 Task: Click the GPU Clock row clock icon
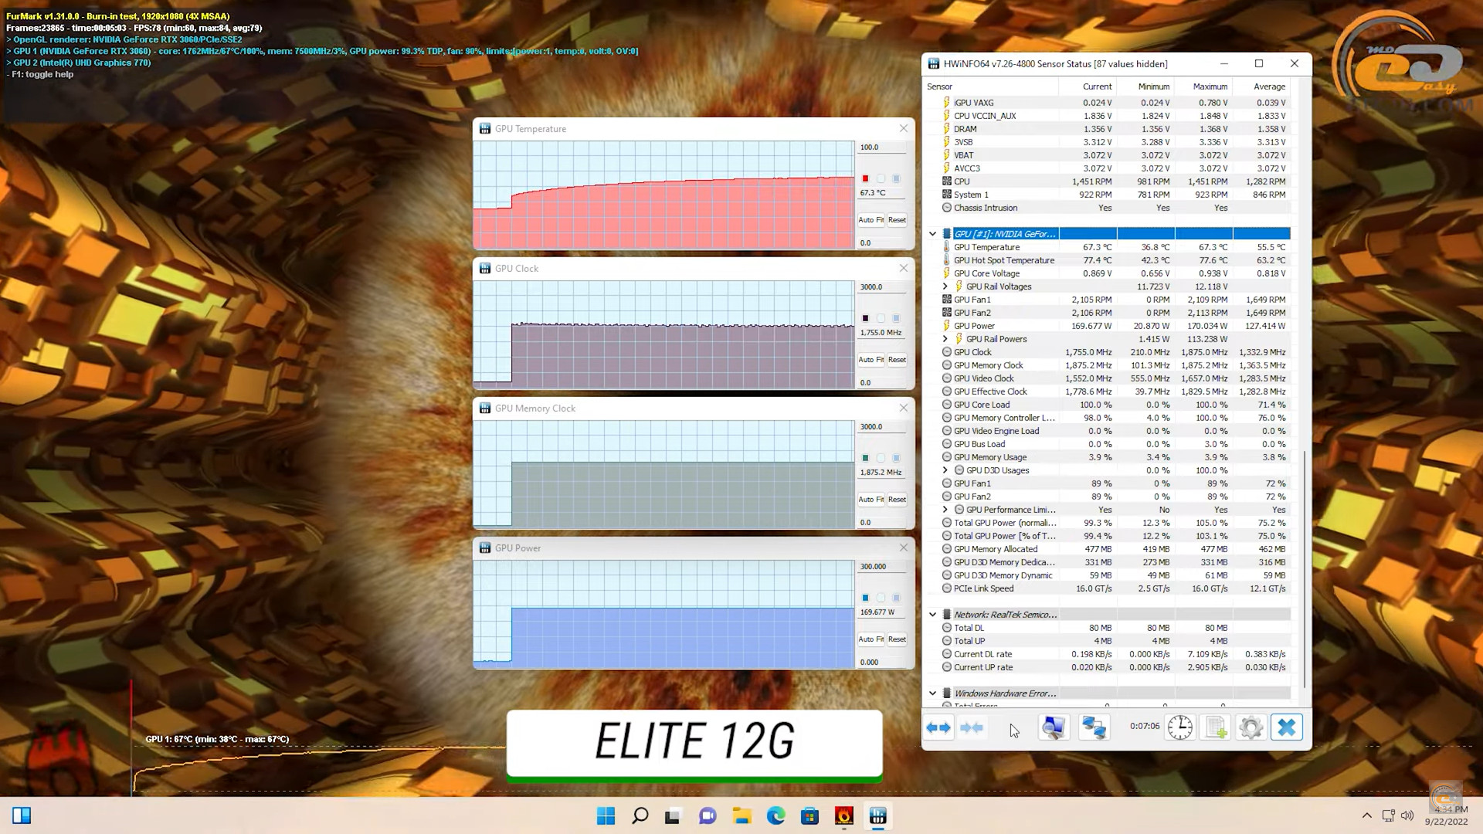click(947, 352)
